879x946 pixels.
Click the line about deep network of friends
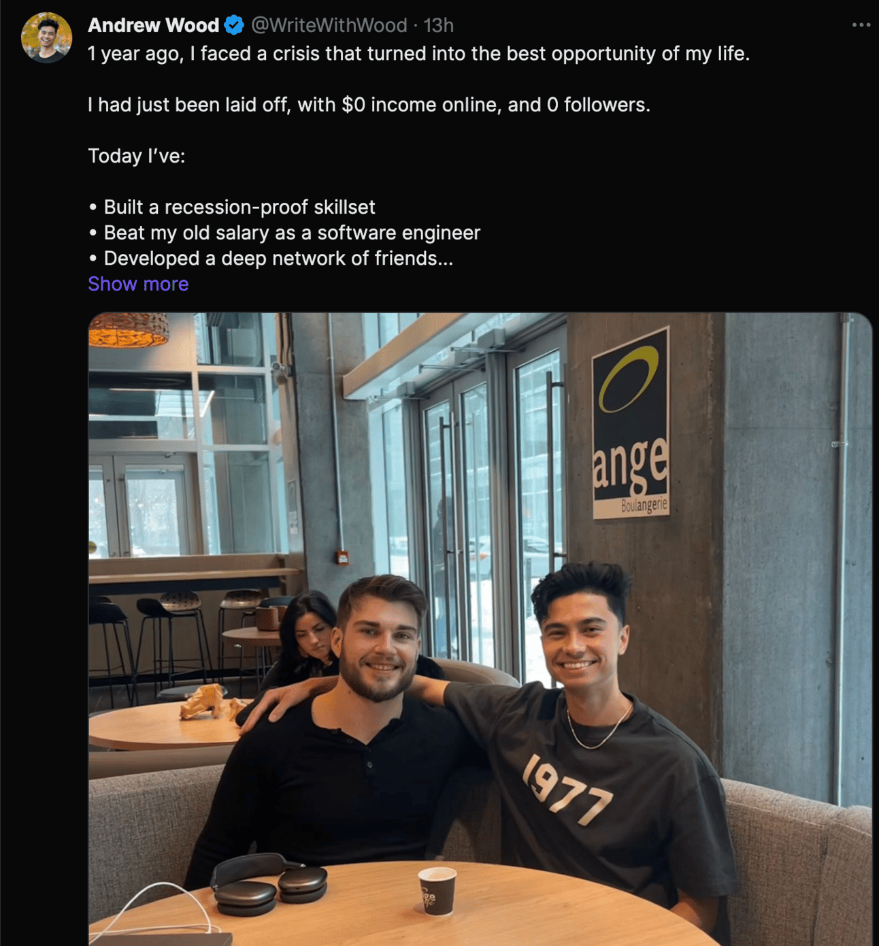click(271, 259)
